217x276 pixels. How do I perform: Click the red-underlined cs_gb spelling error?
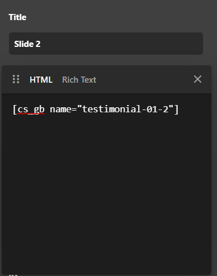31,110
